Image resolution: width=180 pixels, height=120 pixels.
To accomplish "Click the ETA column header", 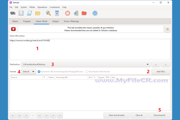I will 107,77.
